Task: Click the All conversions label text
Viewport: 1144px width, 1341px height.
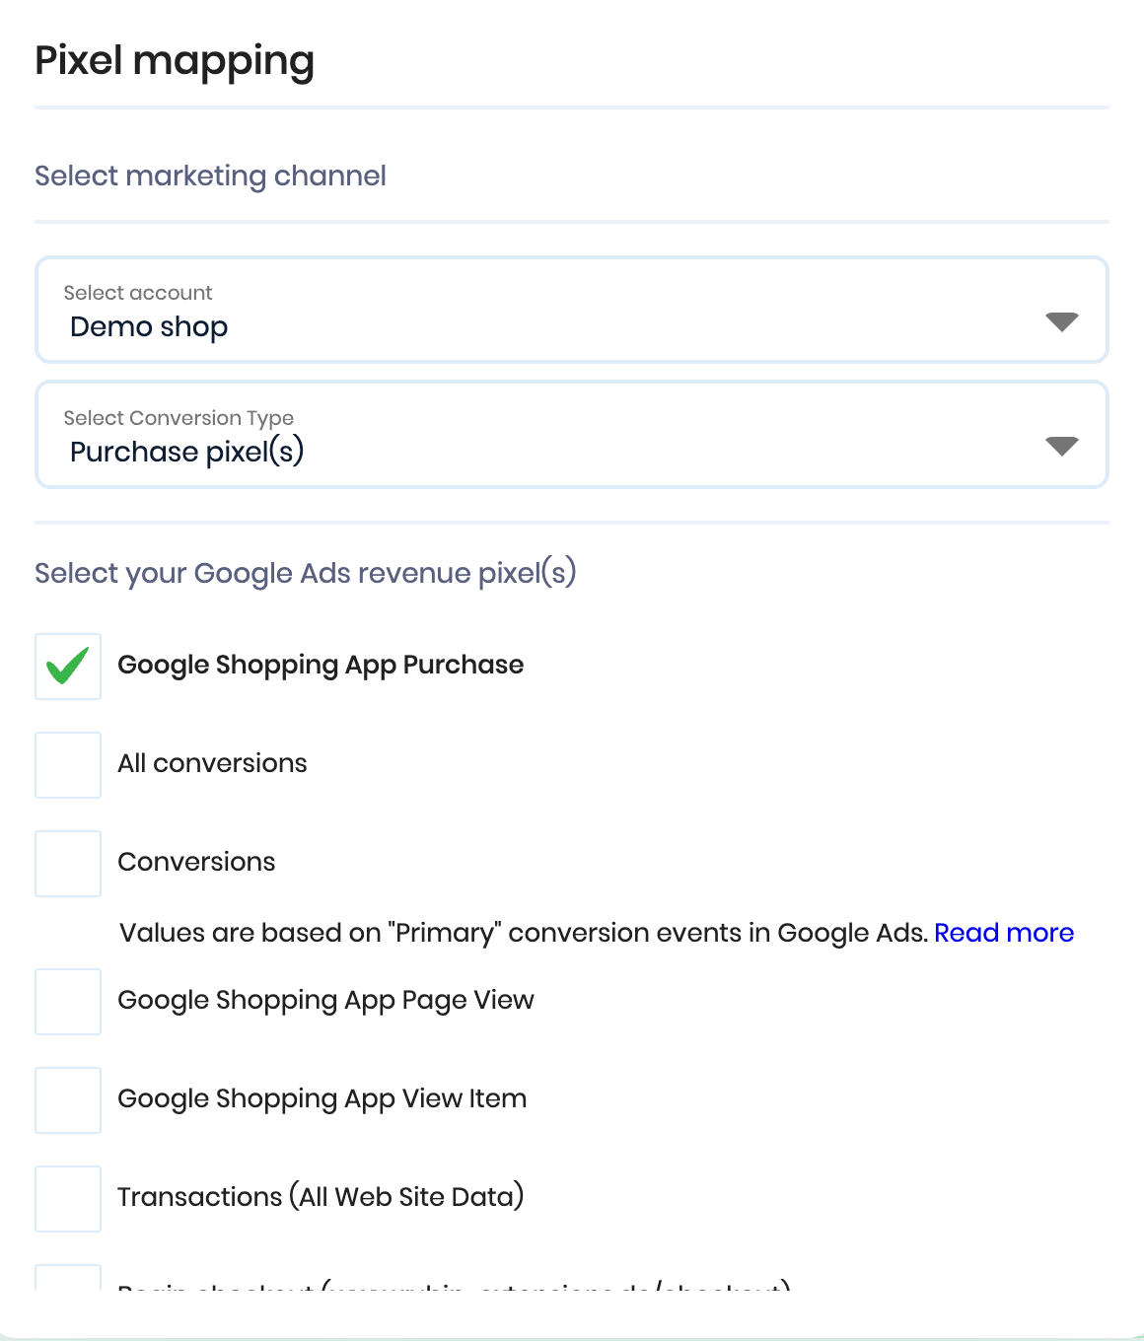Action: (212, 763)
